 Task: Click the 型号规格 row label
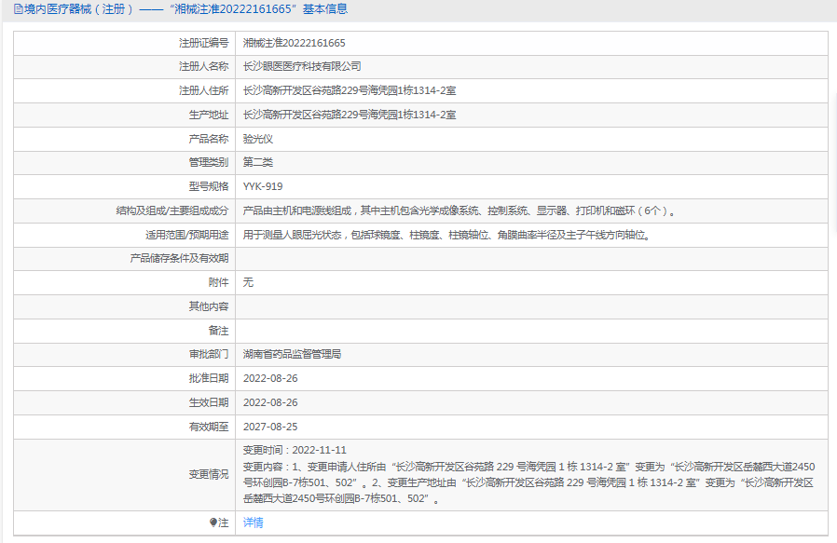208,186
